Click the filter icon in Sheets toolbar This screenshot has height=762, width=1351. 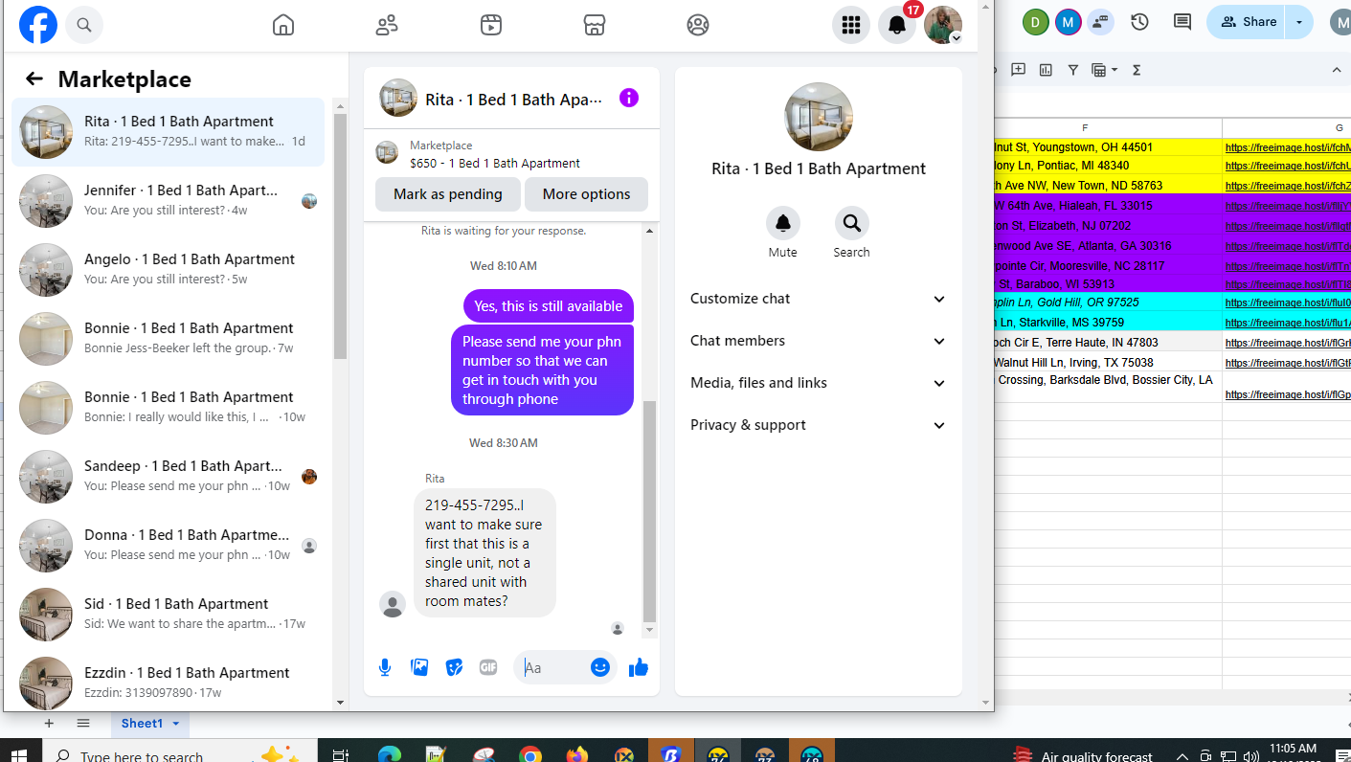coord(1073,70)
